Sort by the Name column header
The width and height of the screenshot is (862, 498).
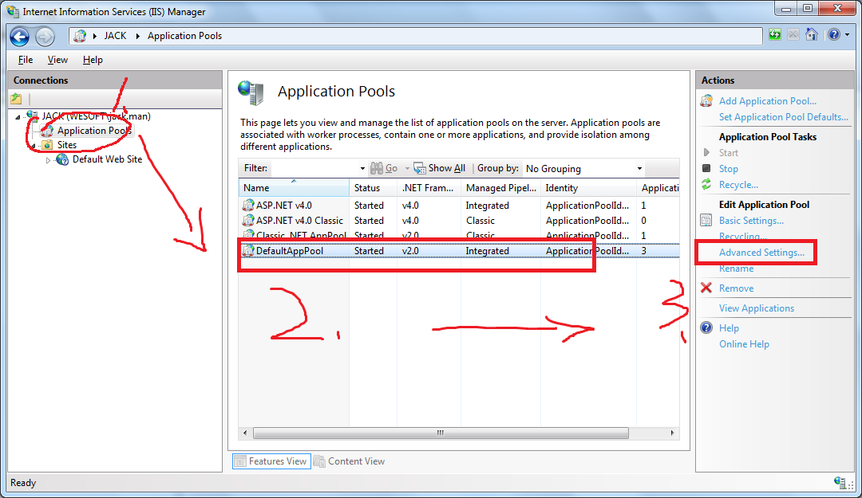[x=294, y=188]
